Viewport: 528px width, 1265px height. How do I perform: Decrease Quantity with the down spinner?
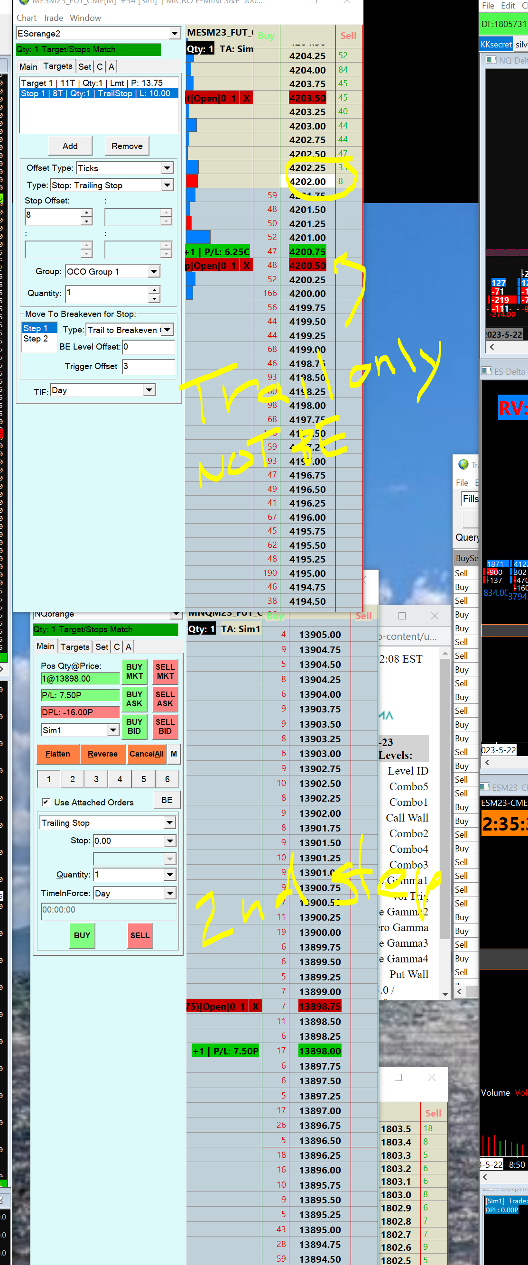[x=154, y=298]
